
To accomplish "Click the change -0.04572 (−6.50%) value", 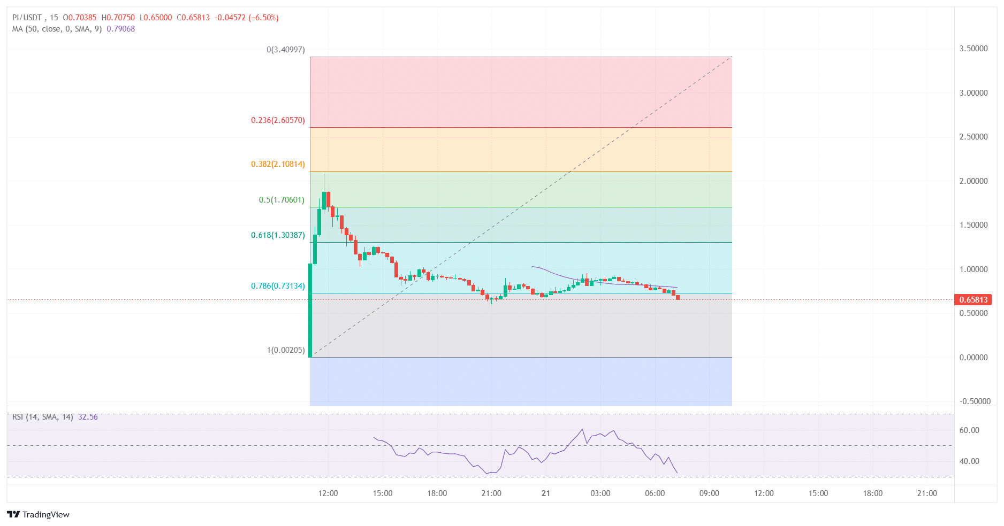I will [247, 18].
